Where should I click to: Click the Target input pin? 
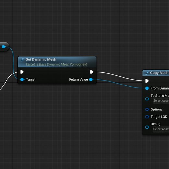[x=22, y=80]
